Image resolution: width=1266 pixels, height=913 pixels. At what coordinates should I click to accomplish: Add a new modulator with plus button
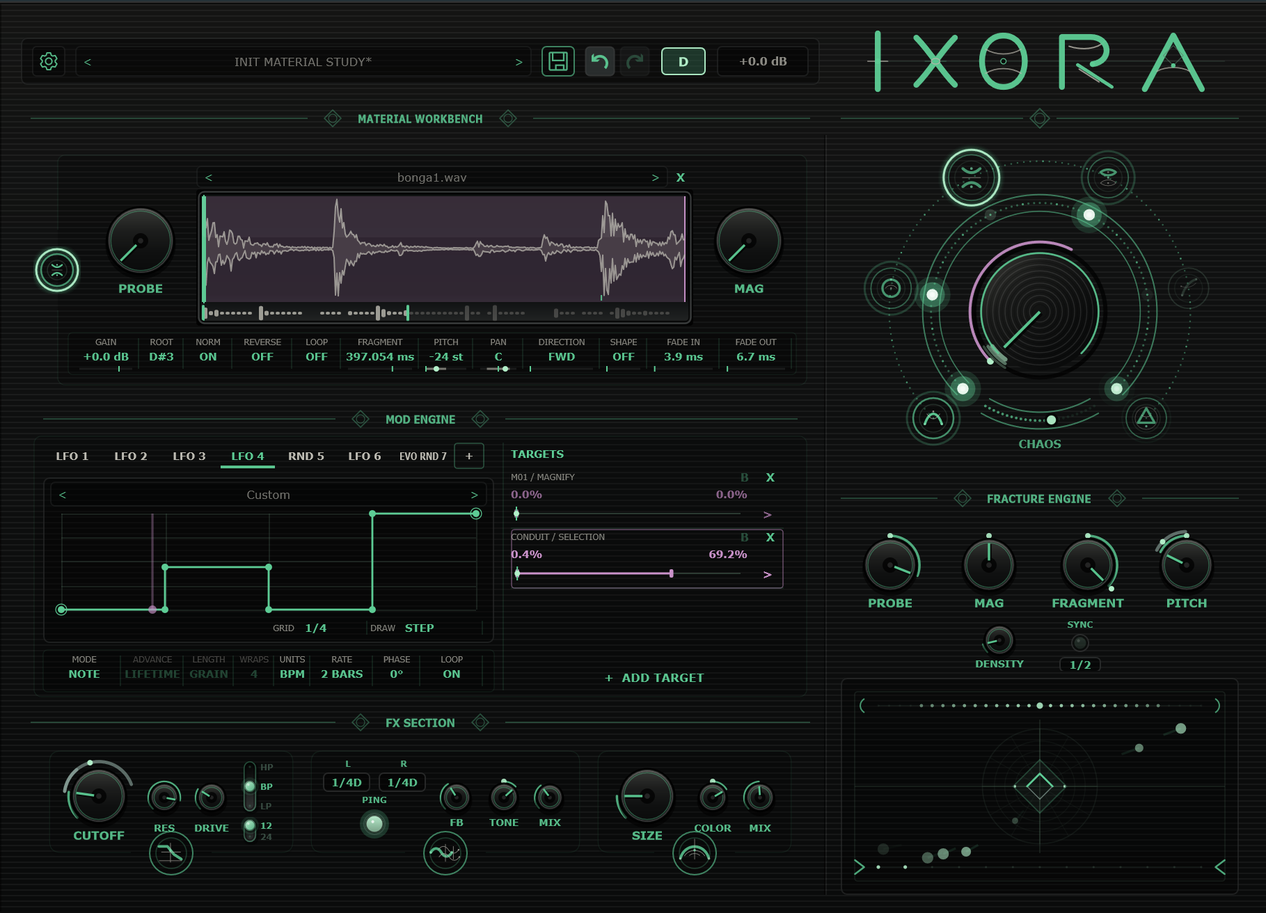tap(469, 456)
